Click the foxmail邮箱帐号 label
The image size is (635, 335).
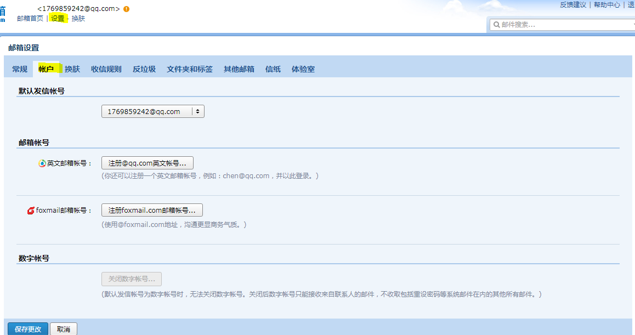click(x=64, y=211)
